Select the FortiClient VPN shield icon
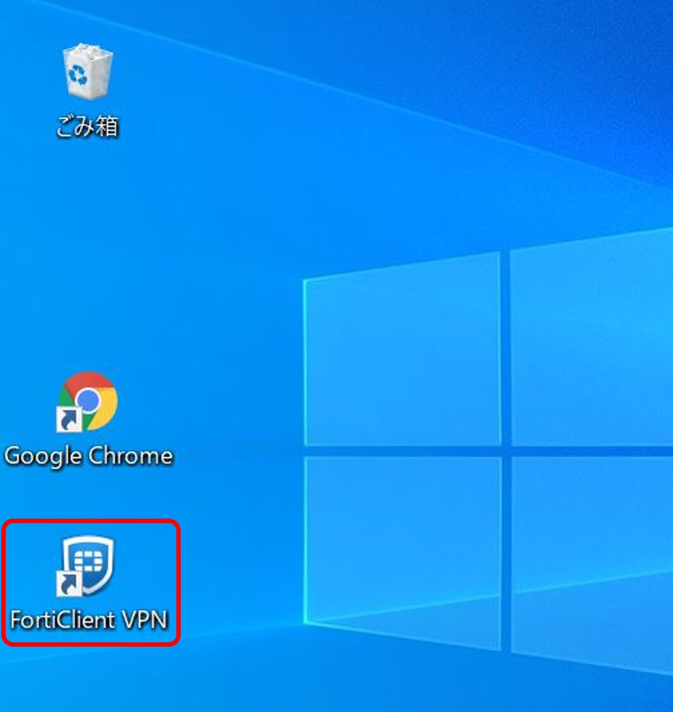The width and height of the screenshot is (673, 712). click(x=86, y=566)
